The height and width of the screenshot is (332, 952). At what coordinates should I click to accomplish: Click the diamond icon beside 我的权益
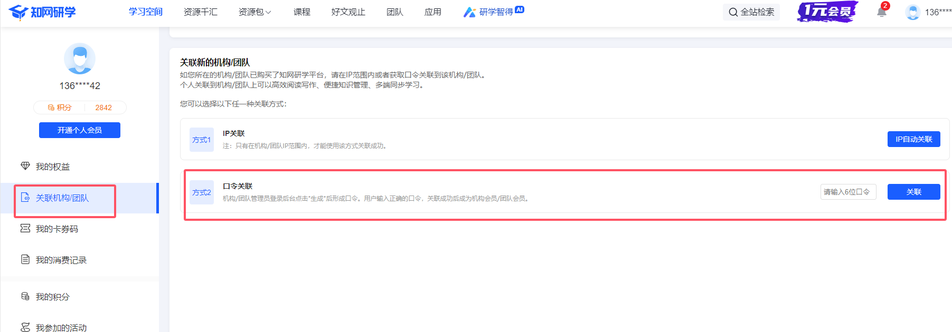25,167
